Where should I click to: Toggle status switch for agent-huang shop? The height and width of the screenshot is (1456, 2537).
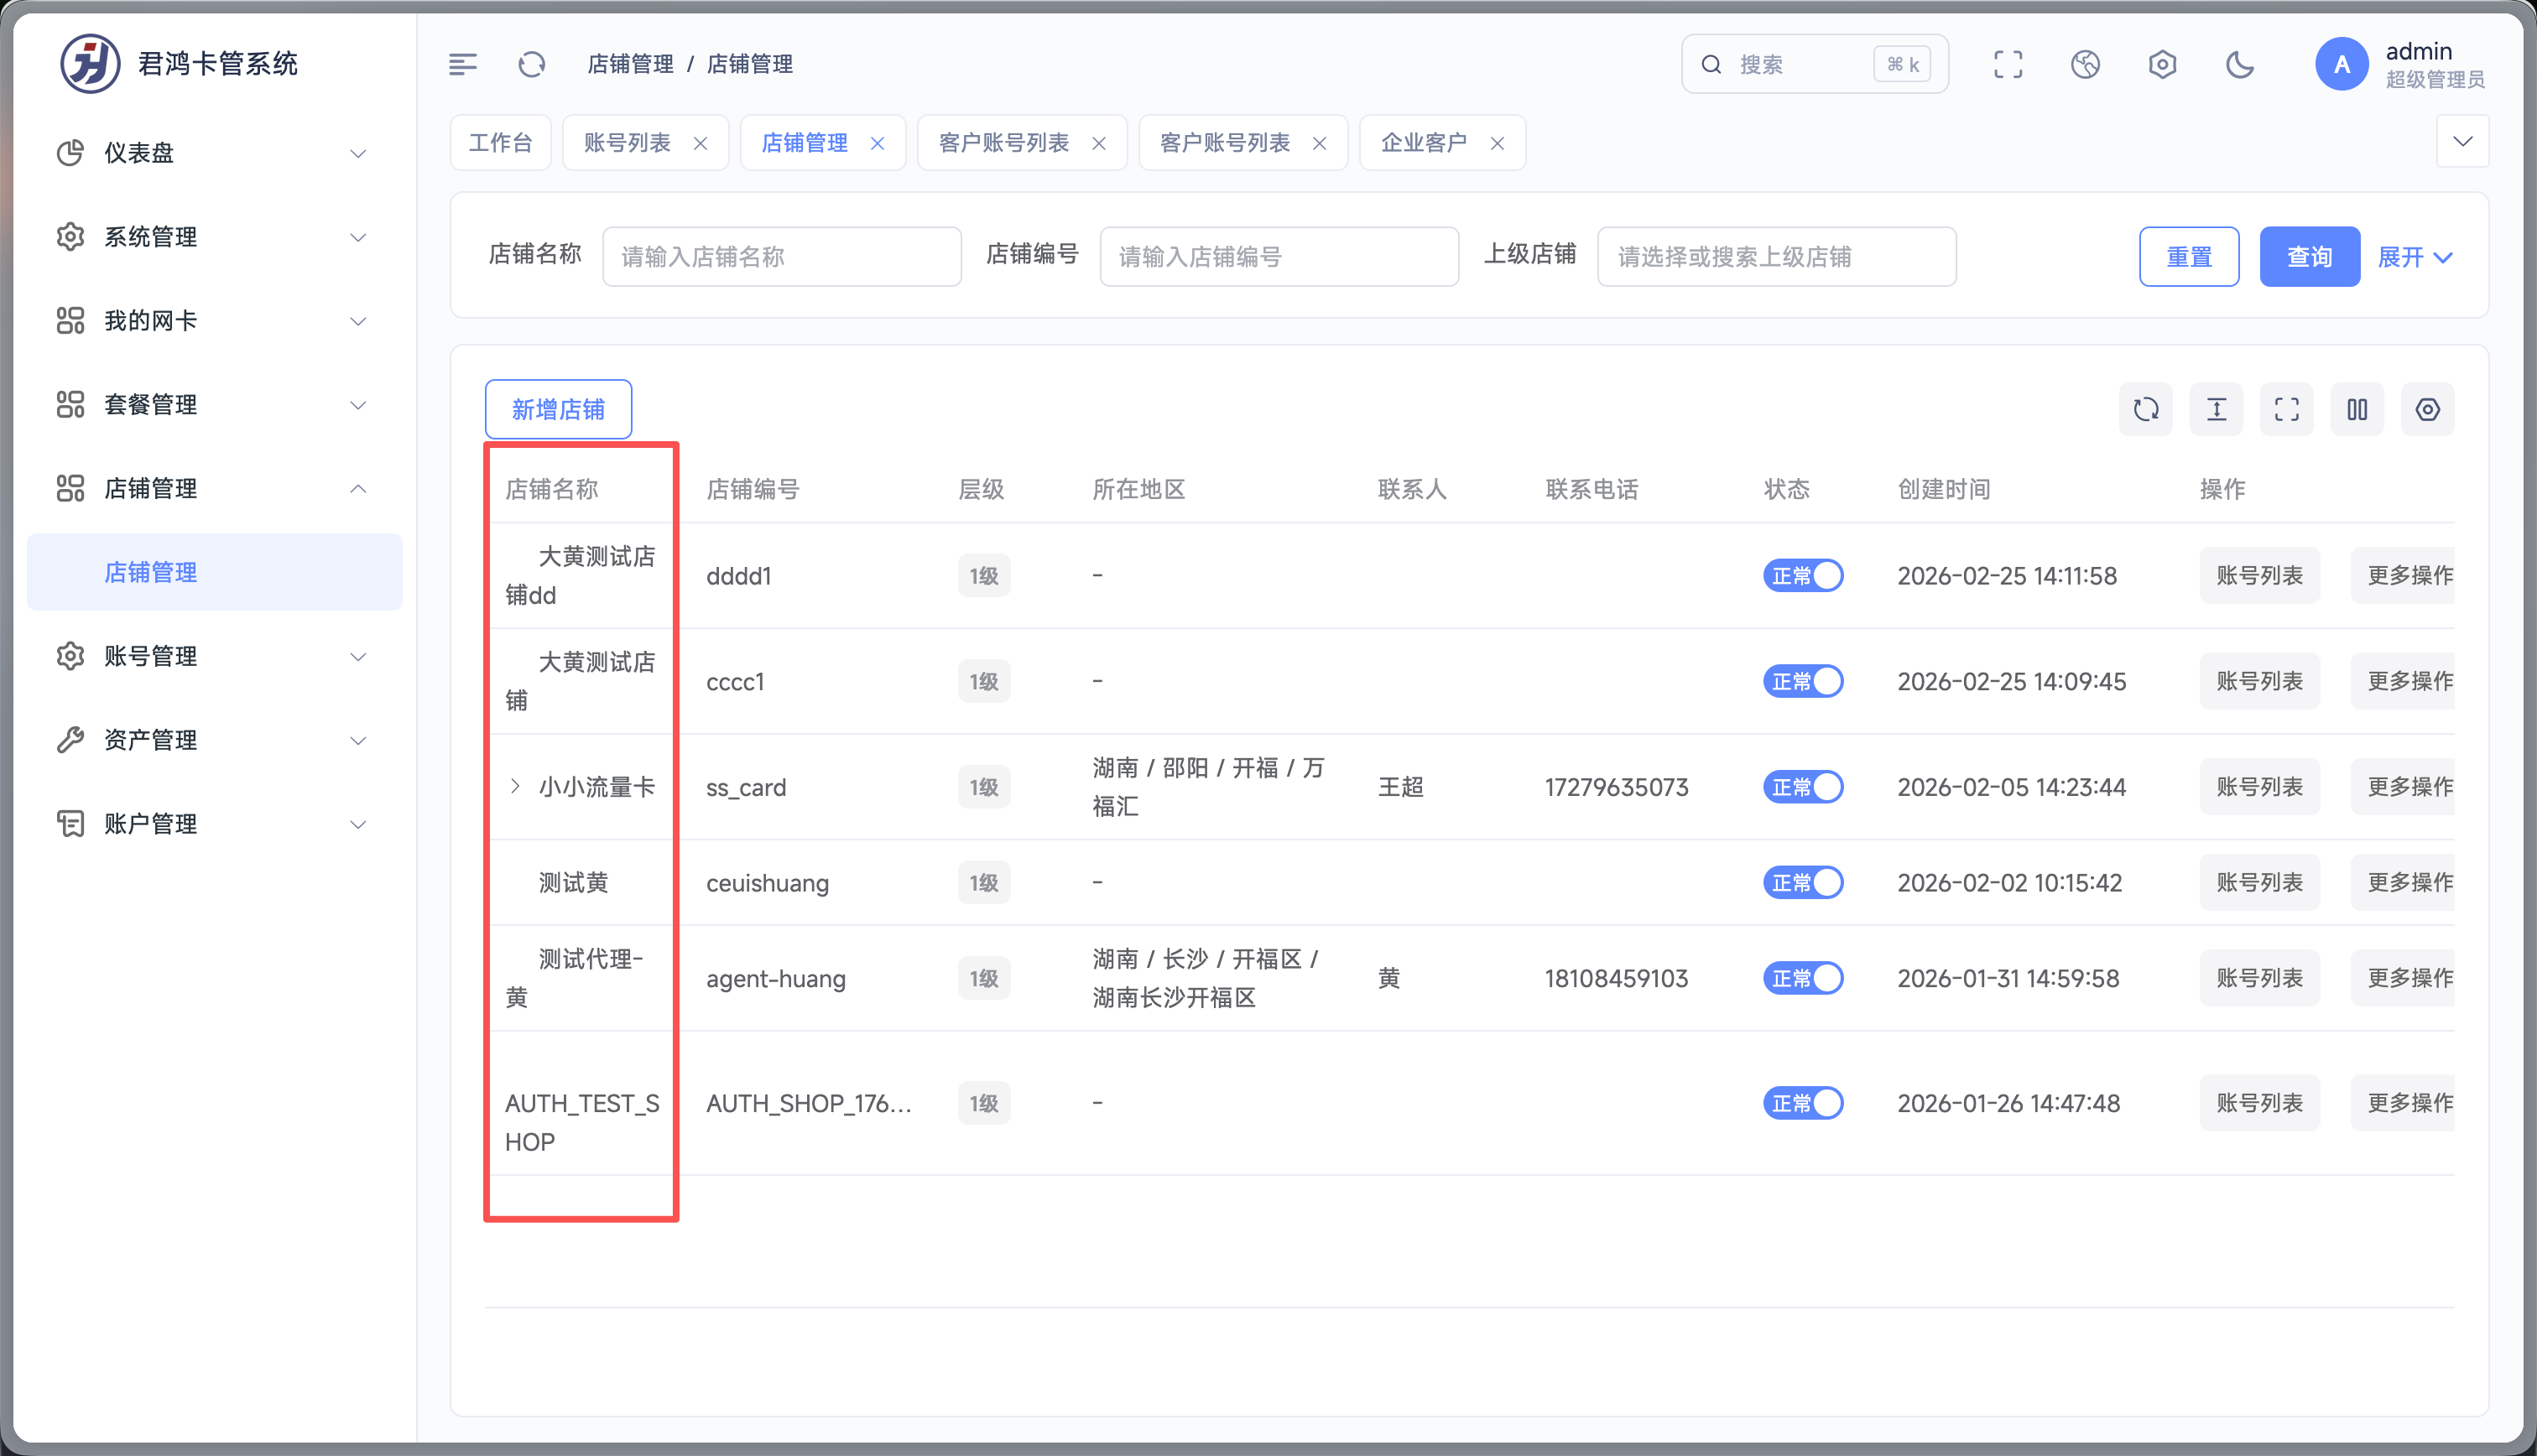(x=1802, y=978)
